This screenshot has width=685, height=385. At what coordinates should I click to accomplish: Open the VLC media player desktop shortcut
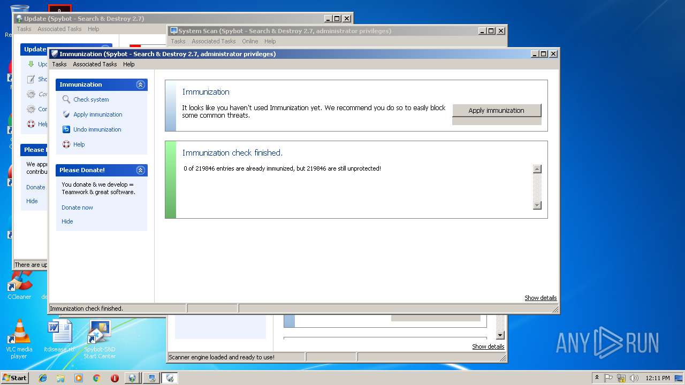(x=19, y=339)
